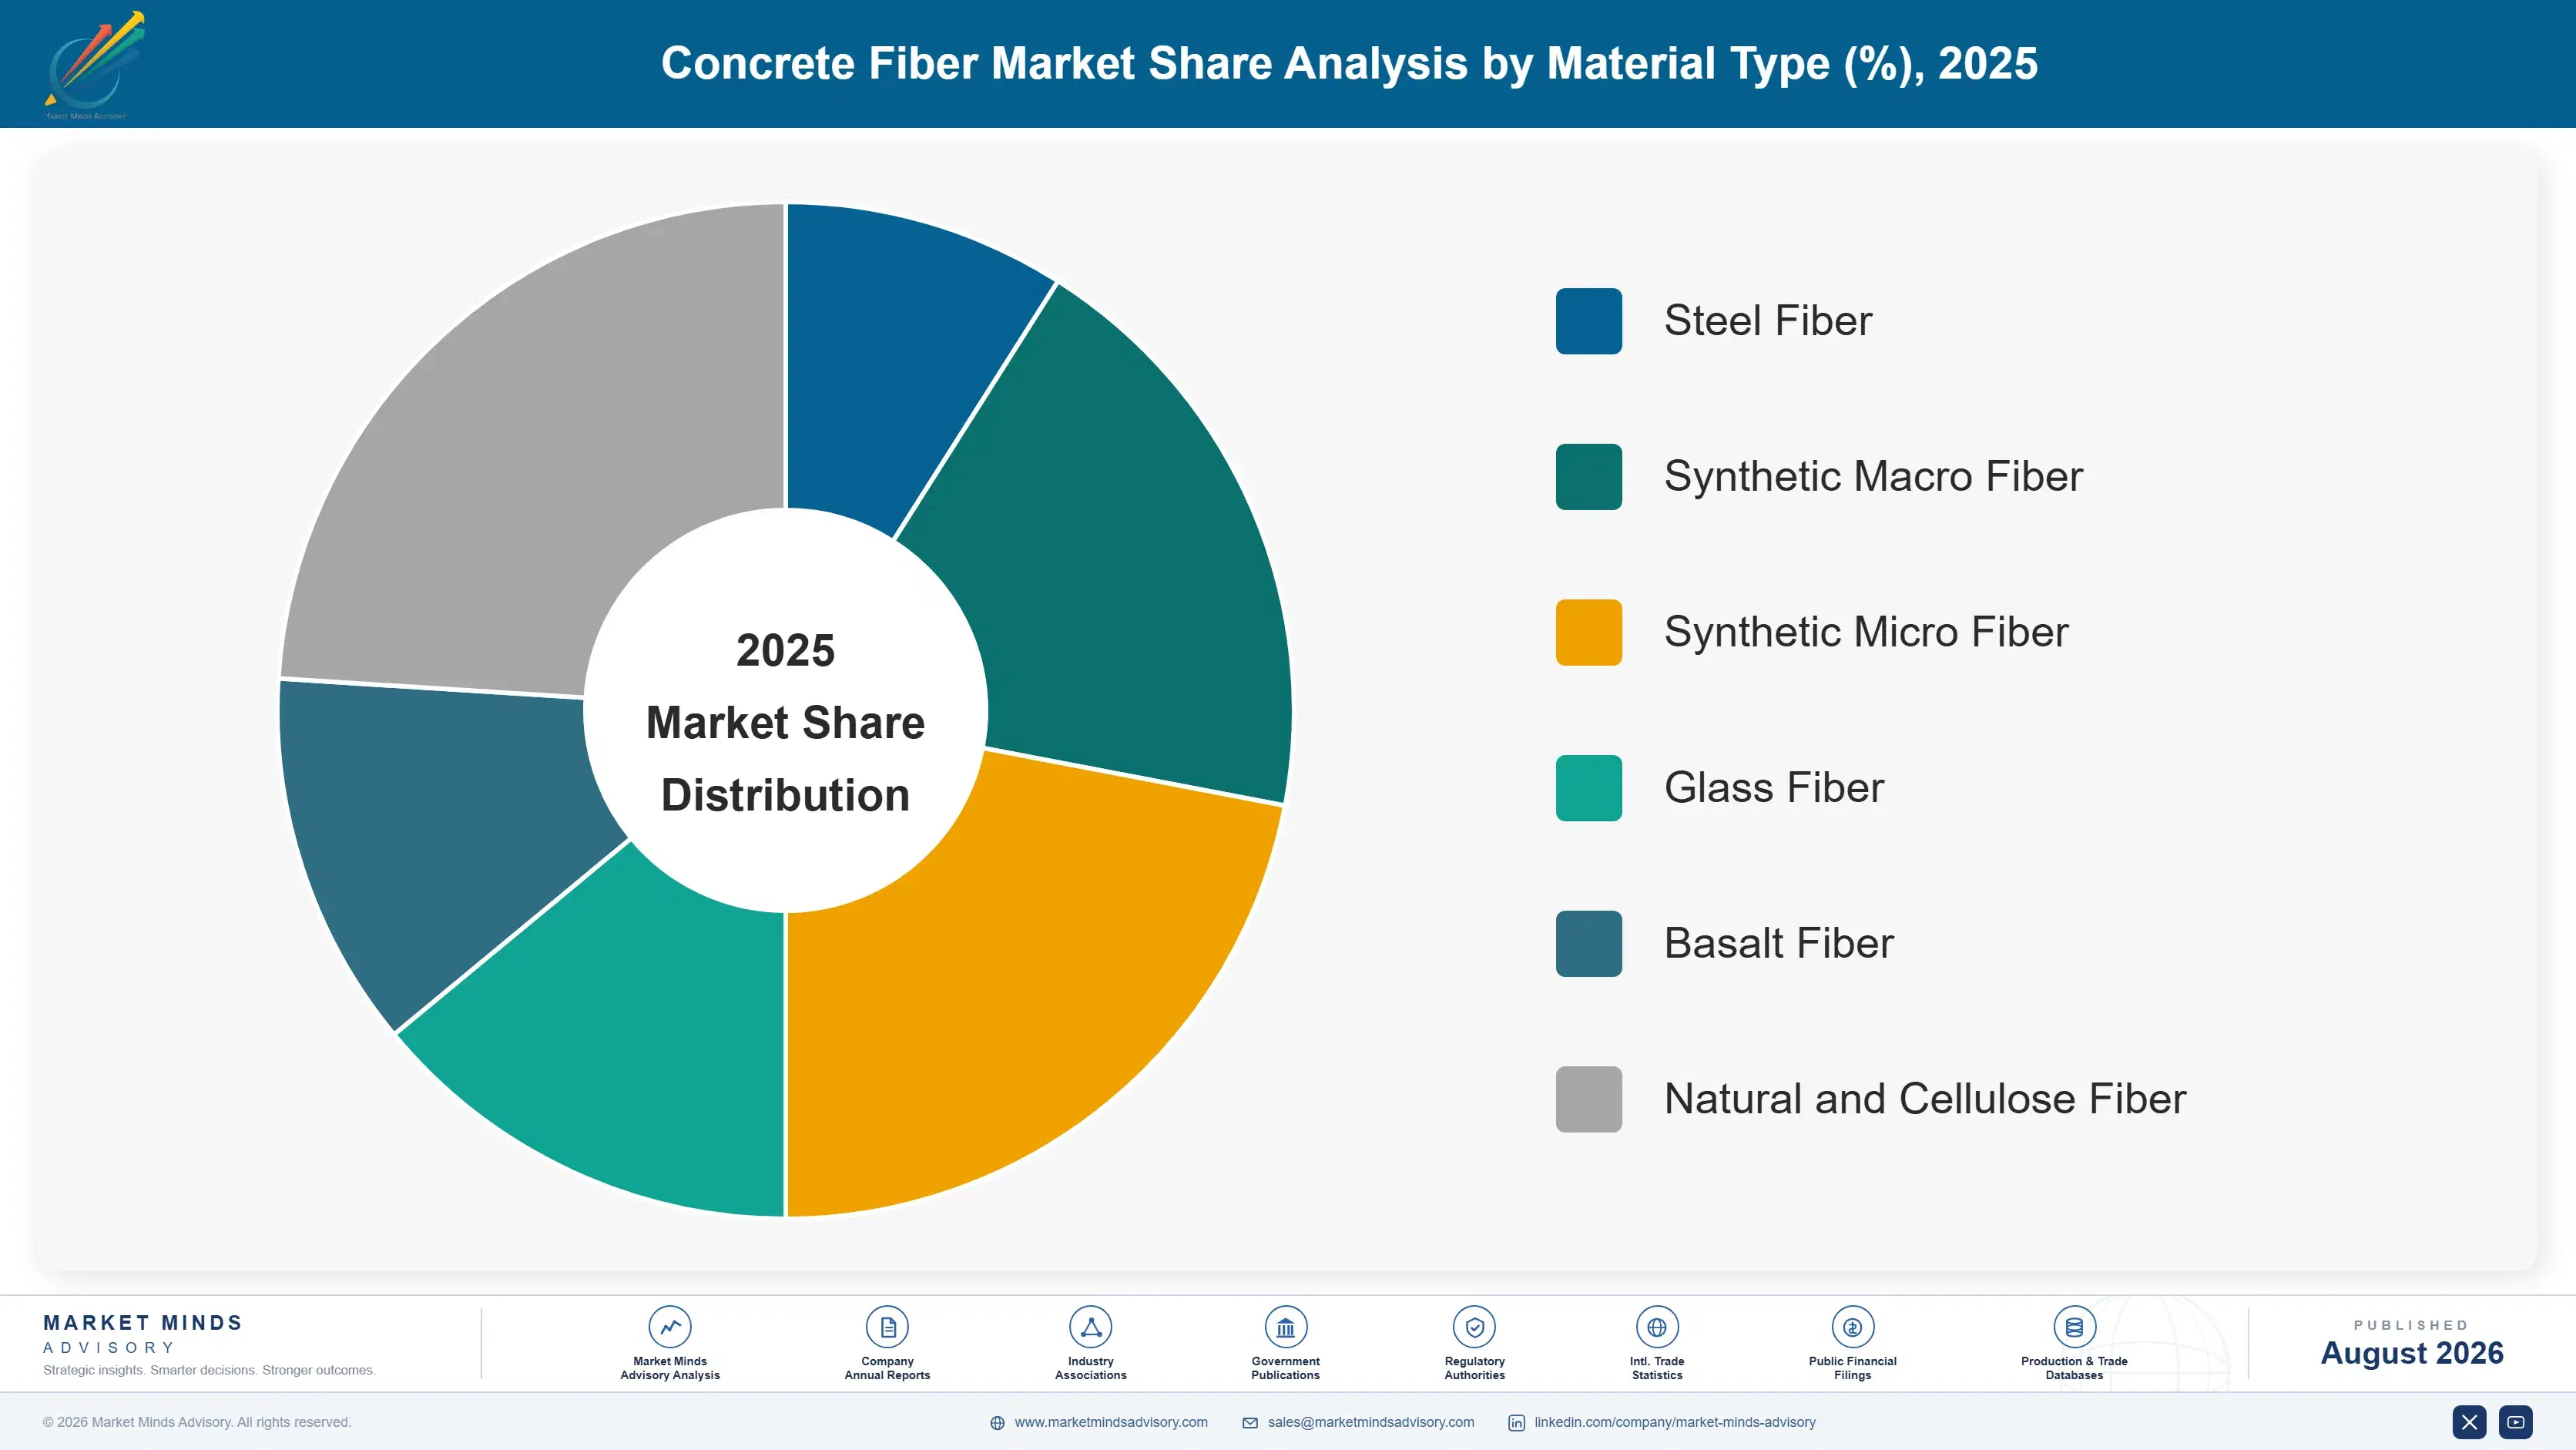Click the Intl. Trade Statistics globe icon
The height and width of the screenshot is (1450, 2576).
(x=1657, y=1327)
